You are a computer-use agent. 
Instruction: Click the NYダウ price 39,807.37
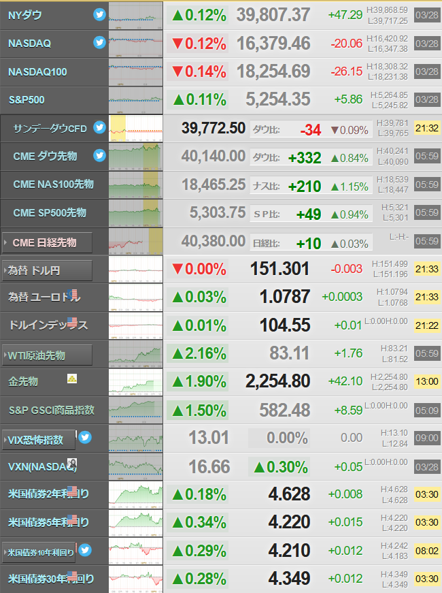273,15
